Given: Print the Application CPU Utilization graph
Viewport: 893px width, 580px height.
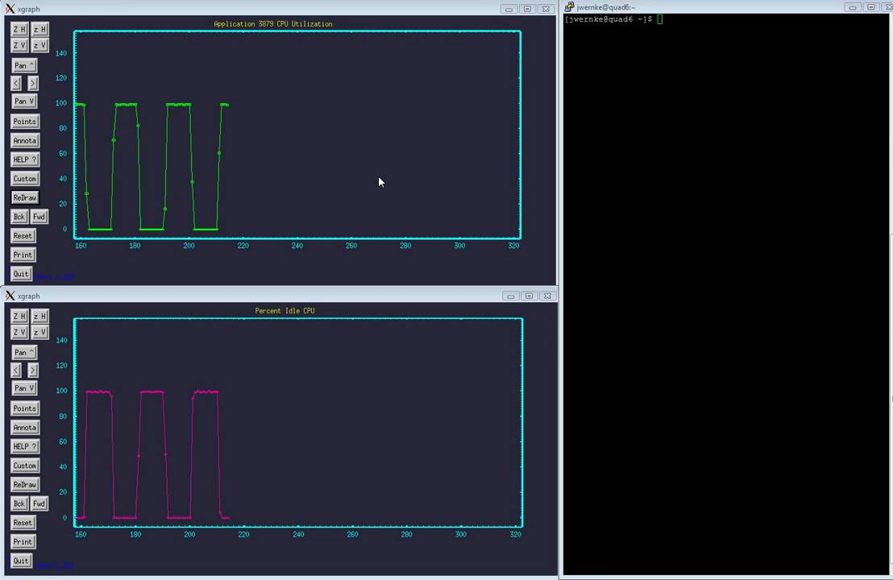Looking at the screenshot, I should pos(23,255).
